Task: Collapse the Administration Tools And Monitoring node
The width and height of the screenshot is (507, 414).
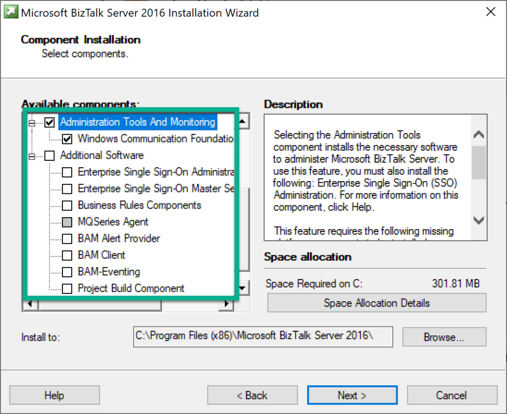Action: [x=31, y=122]
